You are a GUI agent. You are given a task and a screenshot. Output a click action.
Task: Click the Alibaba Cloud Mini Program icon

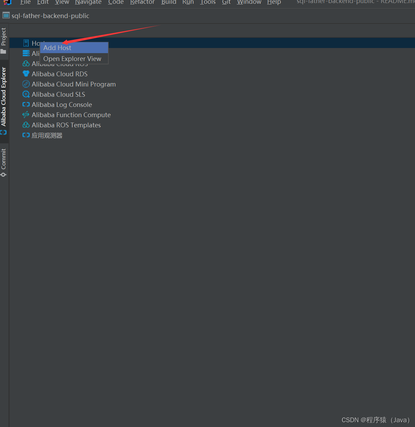[x=26, y=84]
